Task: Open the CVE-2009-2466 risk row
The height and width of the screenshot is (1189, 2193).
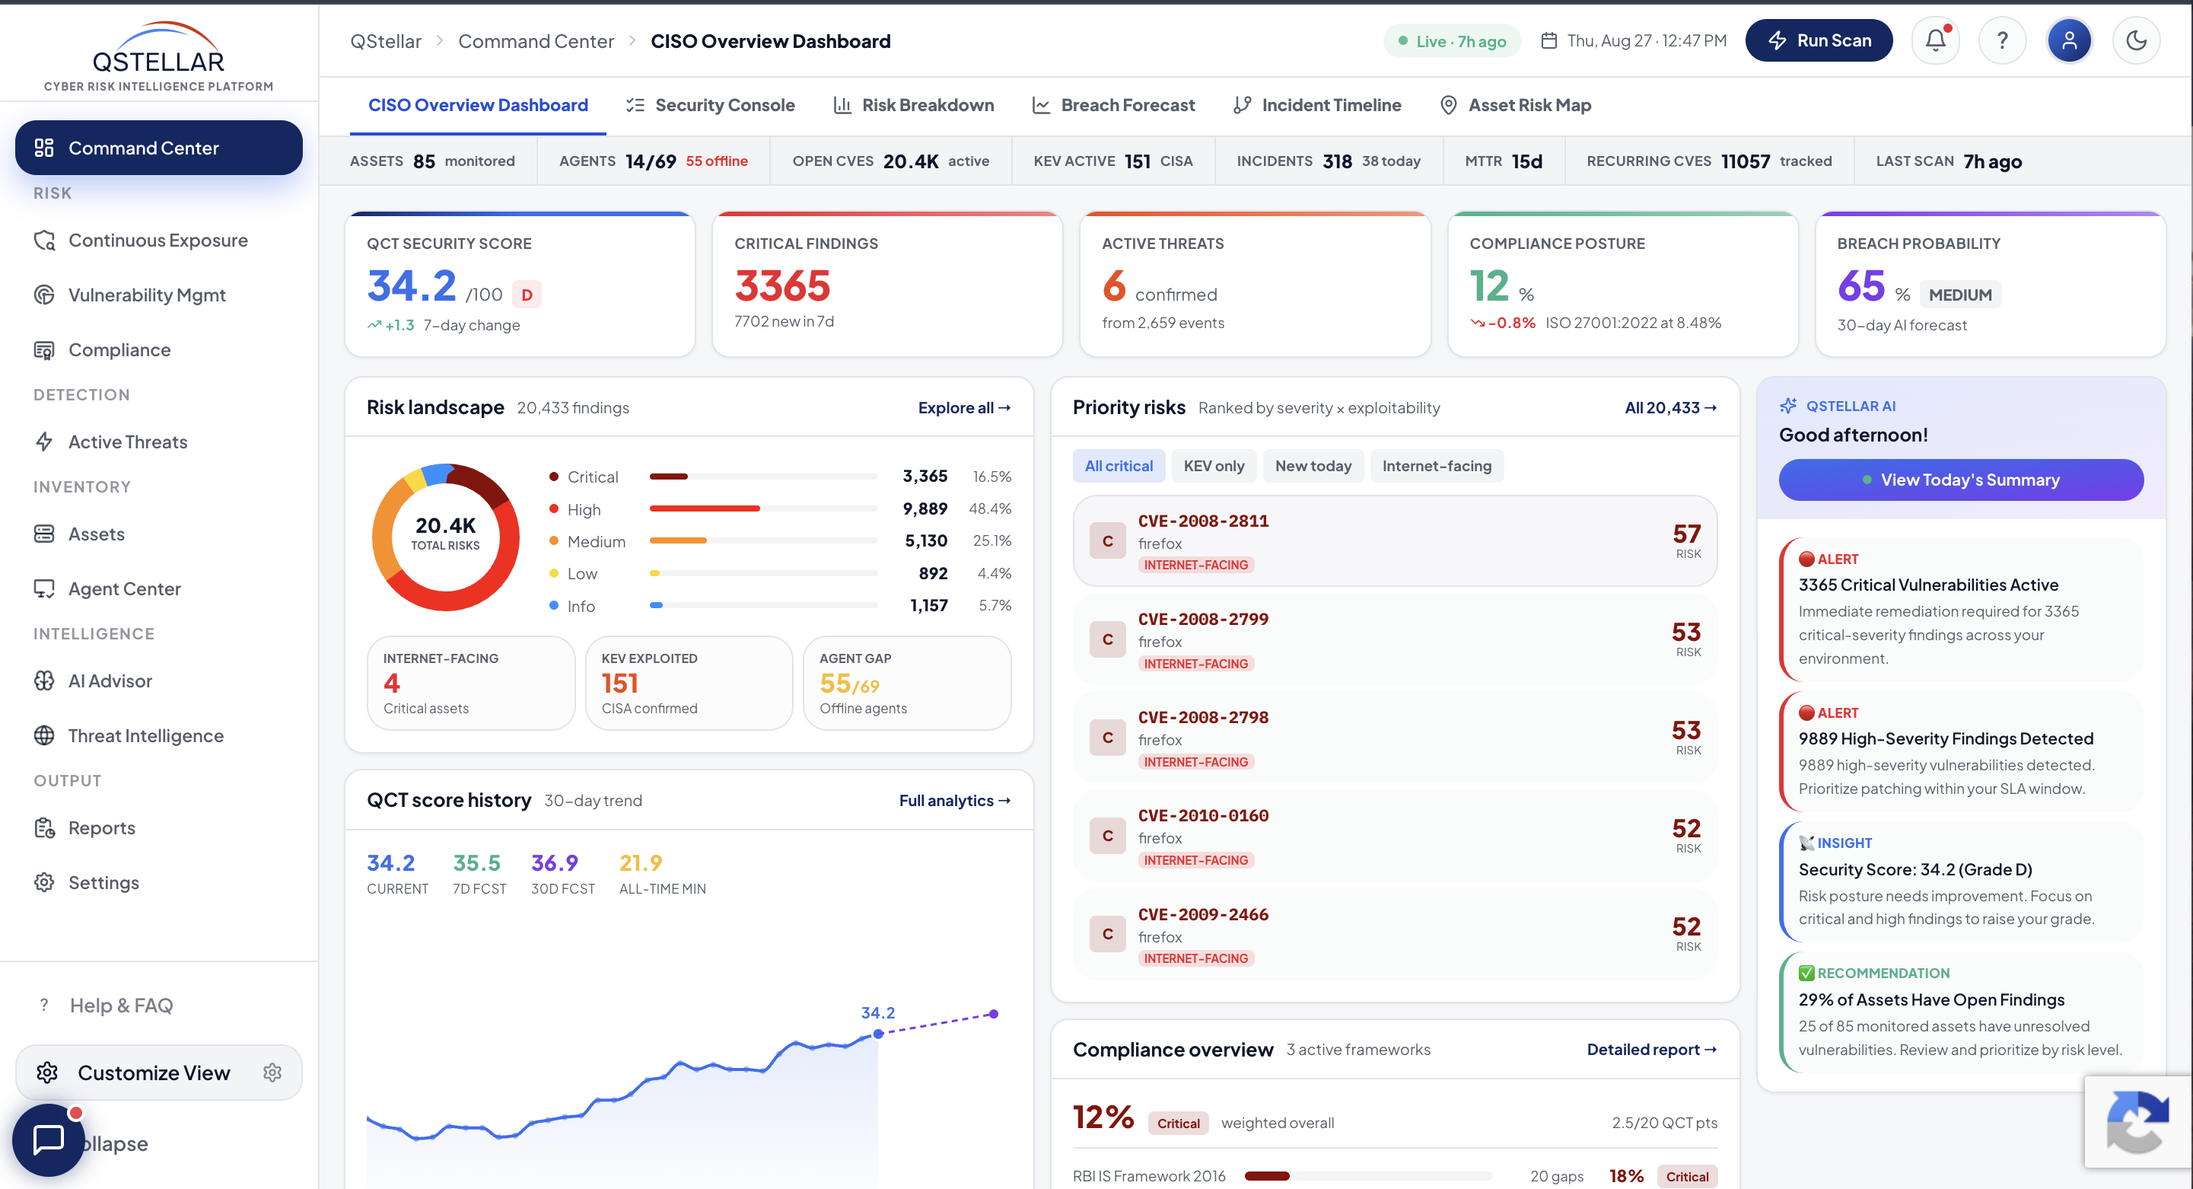Action: 1395,934
